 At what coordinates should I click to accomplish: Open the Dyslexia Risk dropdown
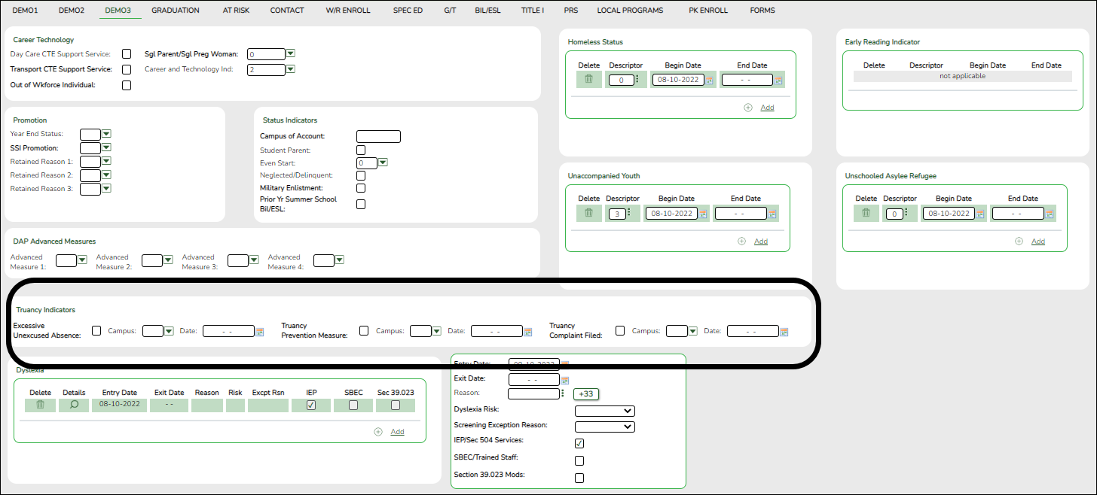coord(604,411)
